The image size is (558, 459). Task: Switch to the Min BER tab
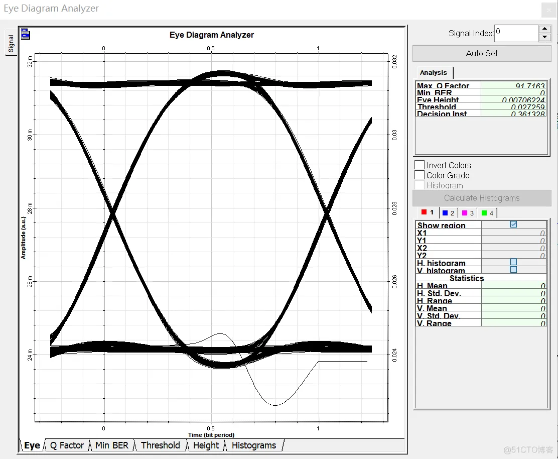(x=112, y=445)
